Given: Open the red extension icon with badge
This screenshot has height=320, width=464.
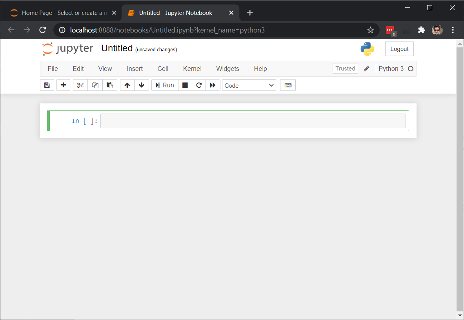Looking at the screenshot, I should point(391,30).
